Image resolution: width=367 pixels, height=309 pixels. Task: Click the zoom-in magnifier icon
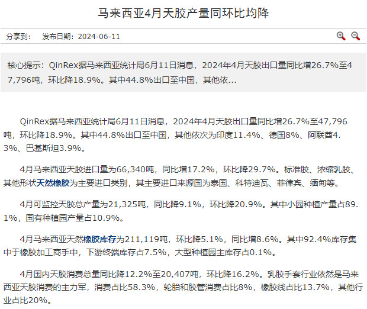click(341, 36)
